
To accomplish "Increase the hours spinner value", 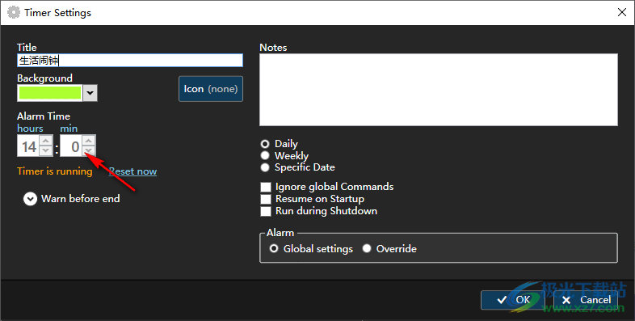I will click(47, 141).
